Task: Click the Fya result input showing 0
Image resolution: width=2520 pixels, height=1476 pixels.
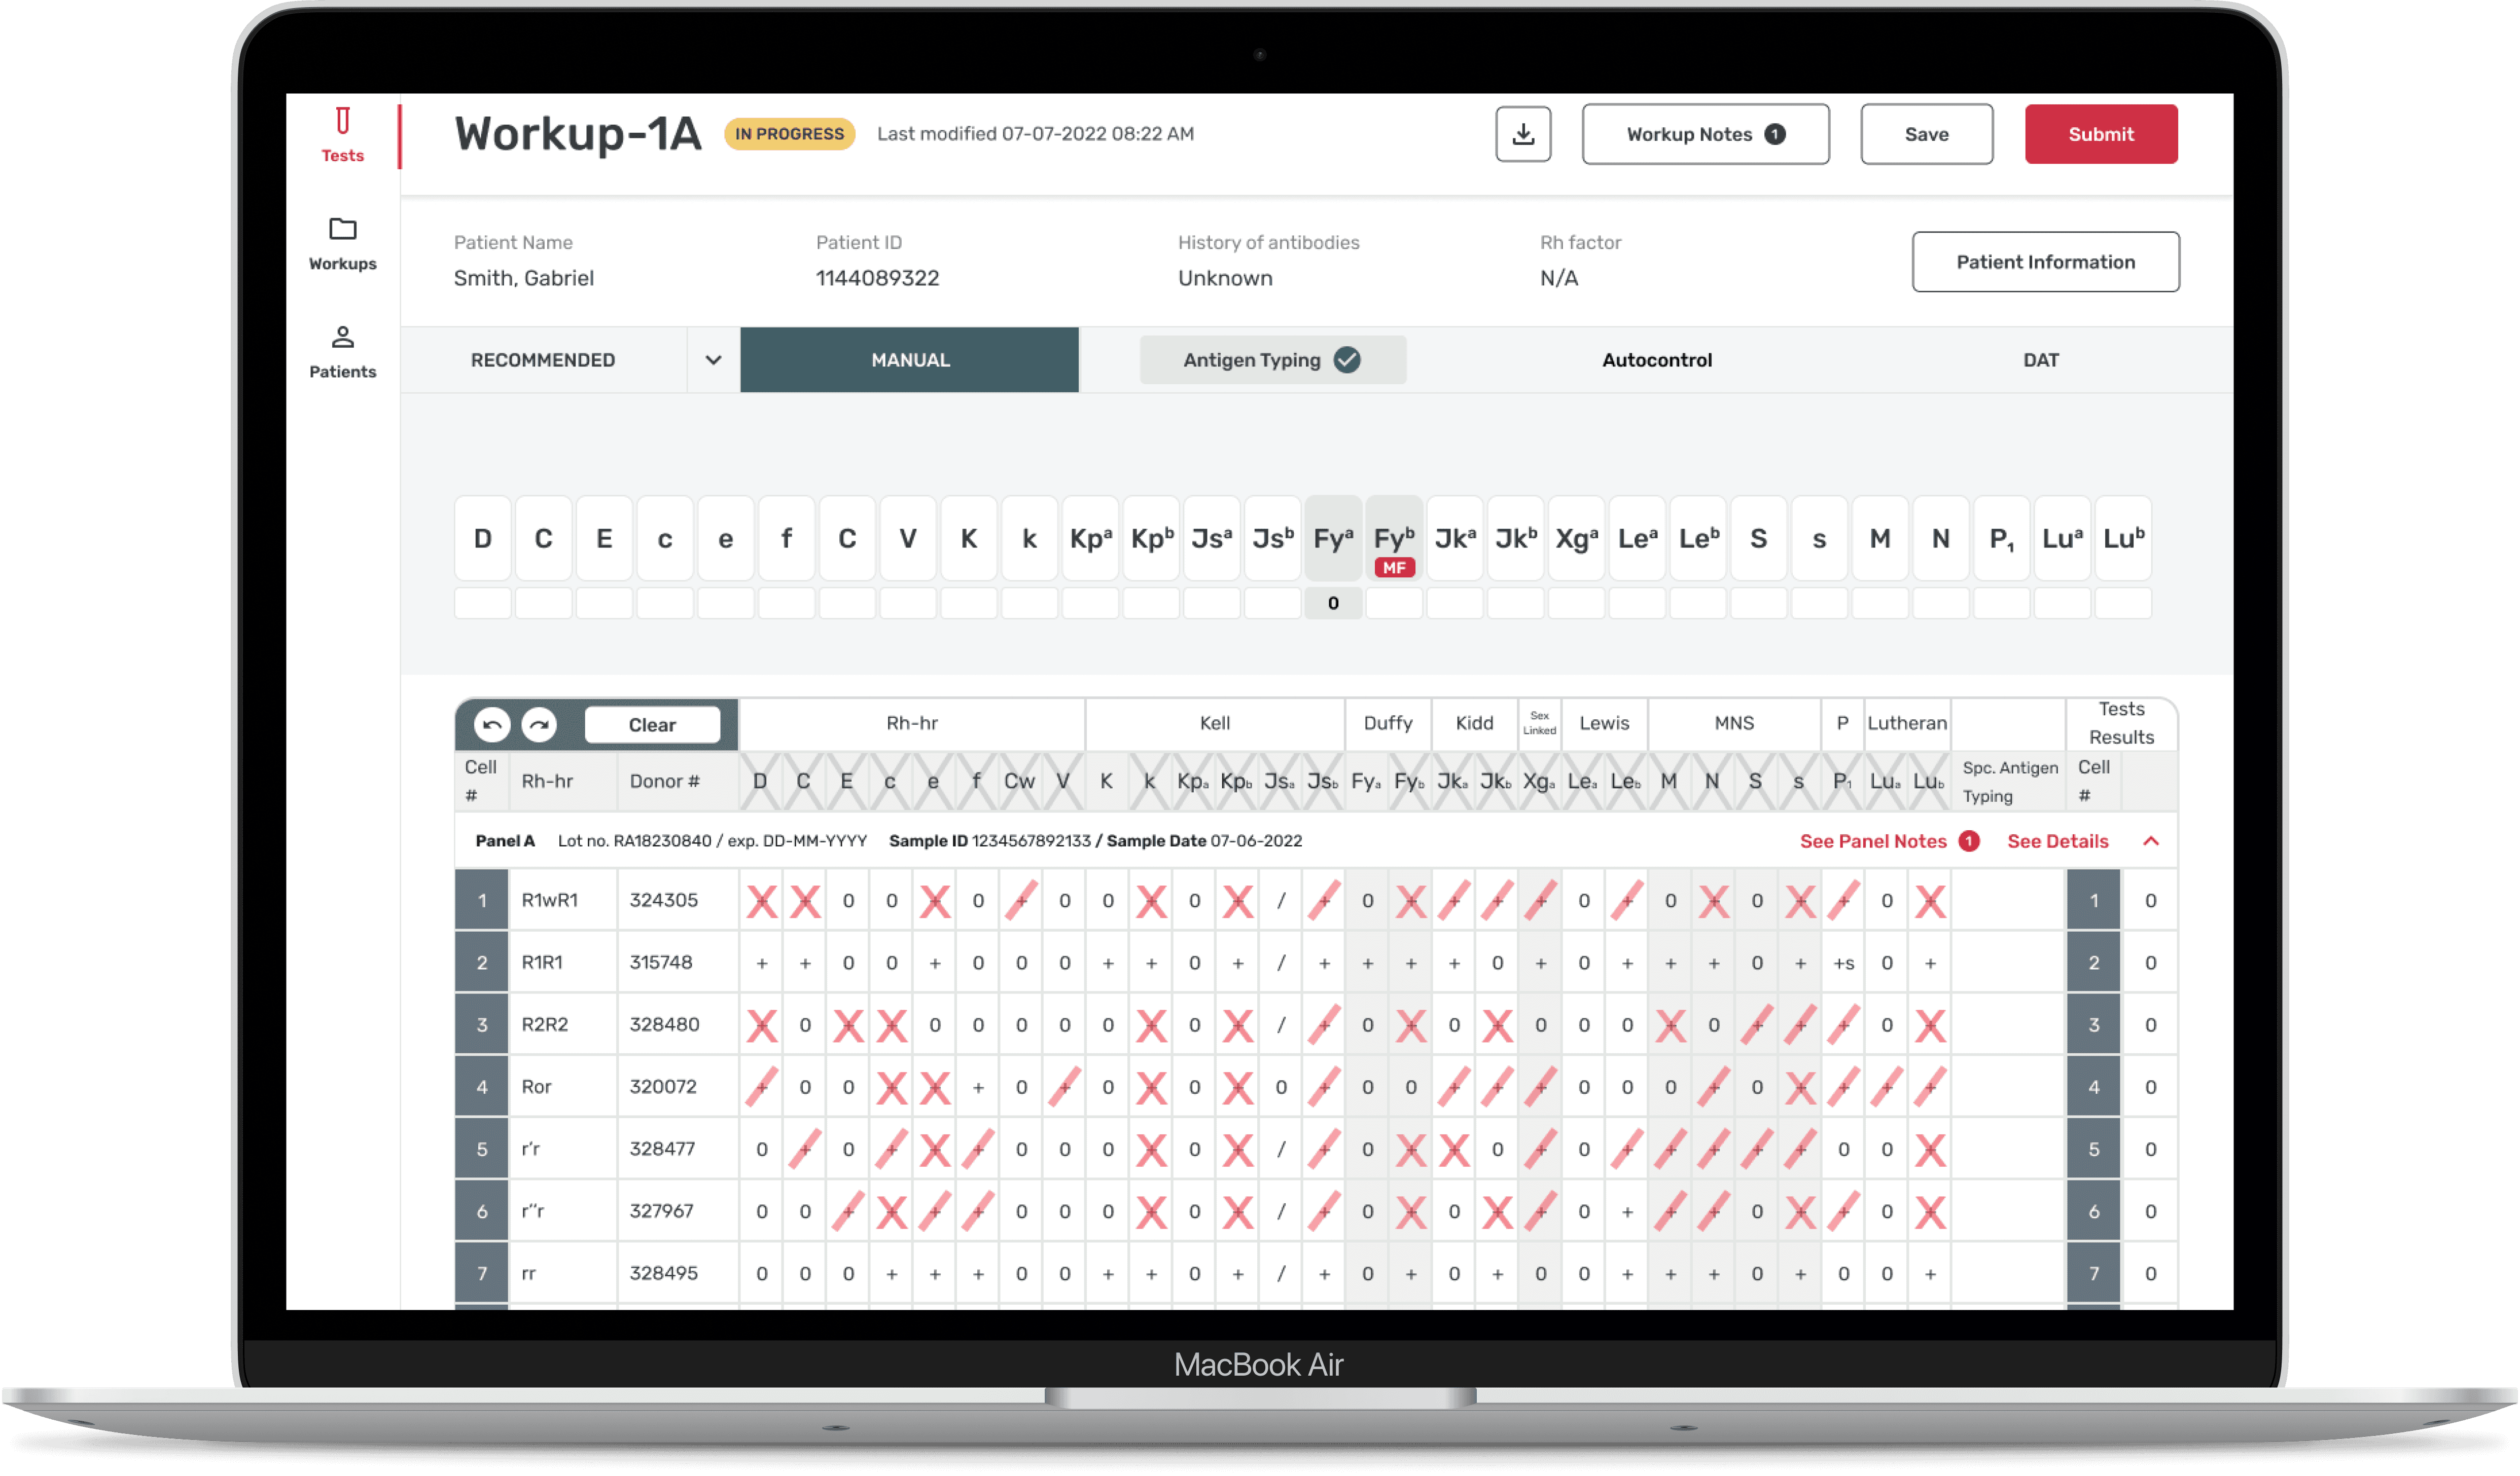Action: [x=1333, y=604]
